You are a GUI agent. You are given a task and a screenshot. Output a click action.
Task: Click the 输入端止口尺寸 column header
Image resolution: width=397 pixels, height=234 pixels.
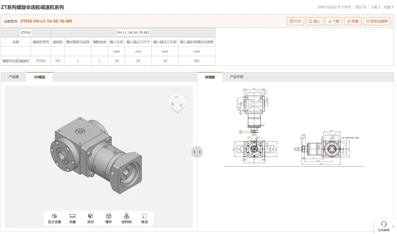pos(138,42)
